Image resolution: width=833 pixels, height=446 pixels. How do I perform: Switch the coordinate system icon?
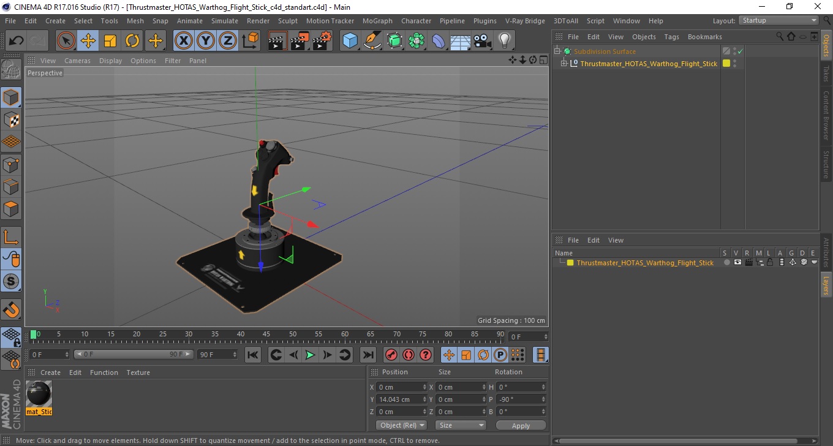coord(250,41)
